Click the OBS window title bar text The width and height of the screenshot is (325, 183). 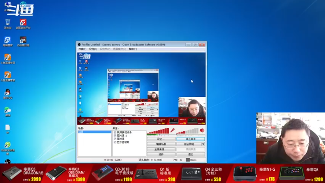[x=123, y=45]
